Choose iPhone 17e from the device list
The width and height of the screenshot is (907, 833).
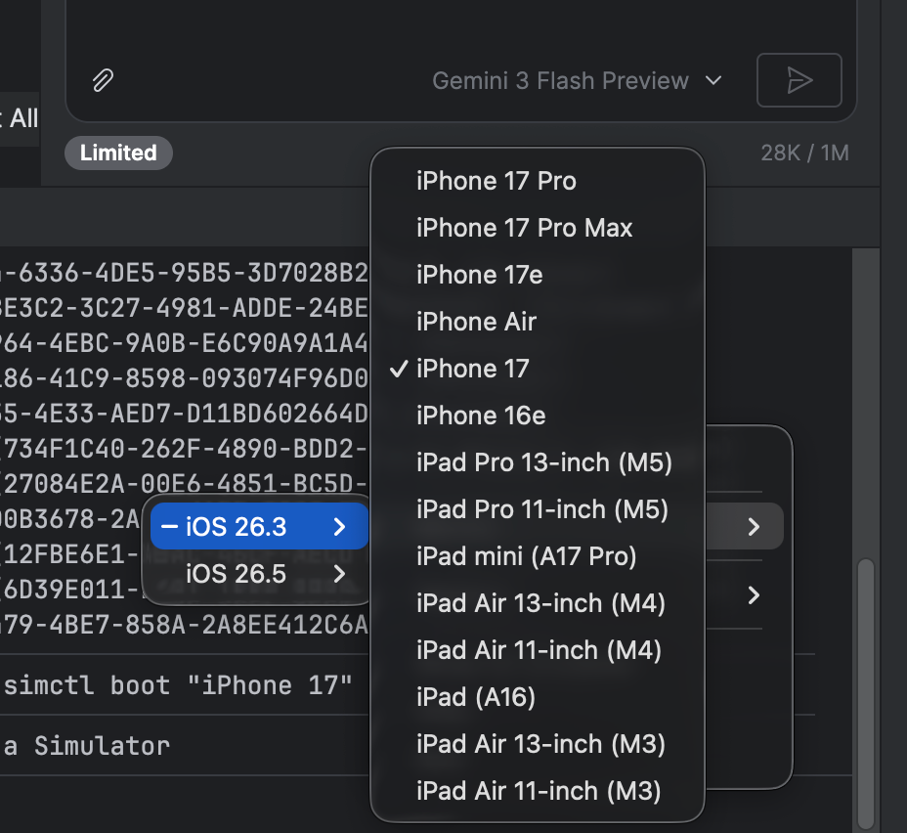point(538,275)
